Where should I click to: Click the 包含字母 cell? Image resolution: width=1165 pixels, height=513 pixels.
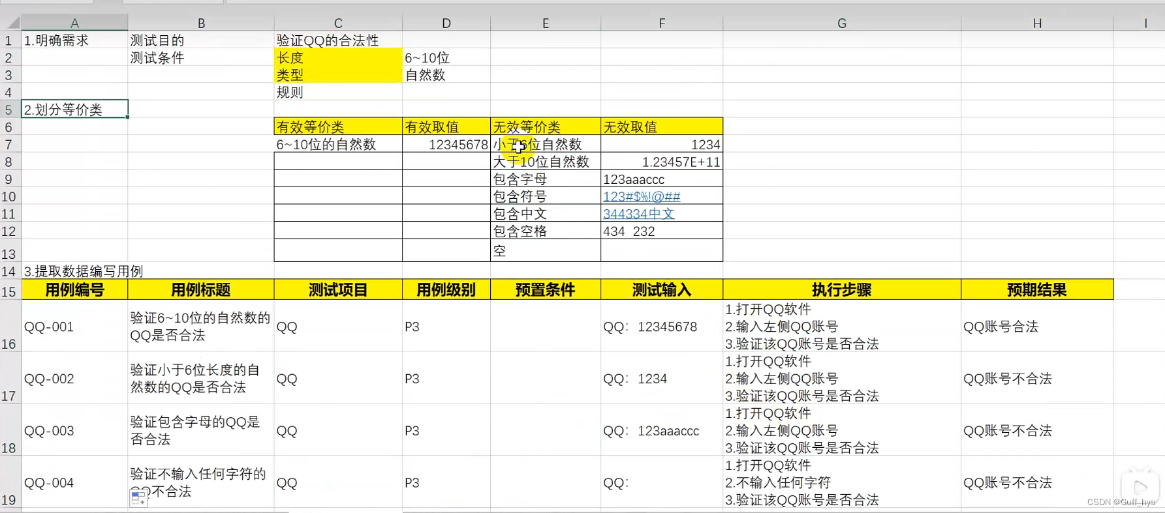546,179
